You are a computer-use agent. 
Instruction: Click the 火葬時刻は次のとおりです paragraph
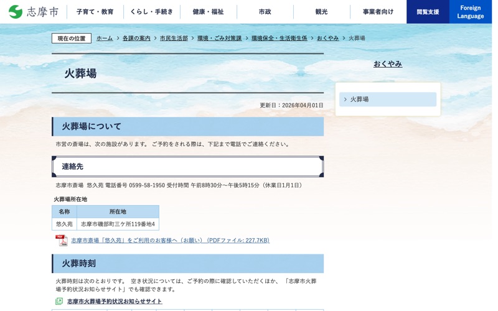tap(186, 285)
